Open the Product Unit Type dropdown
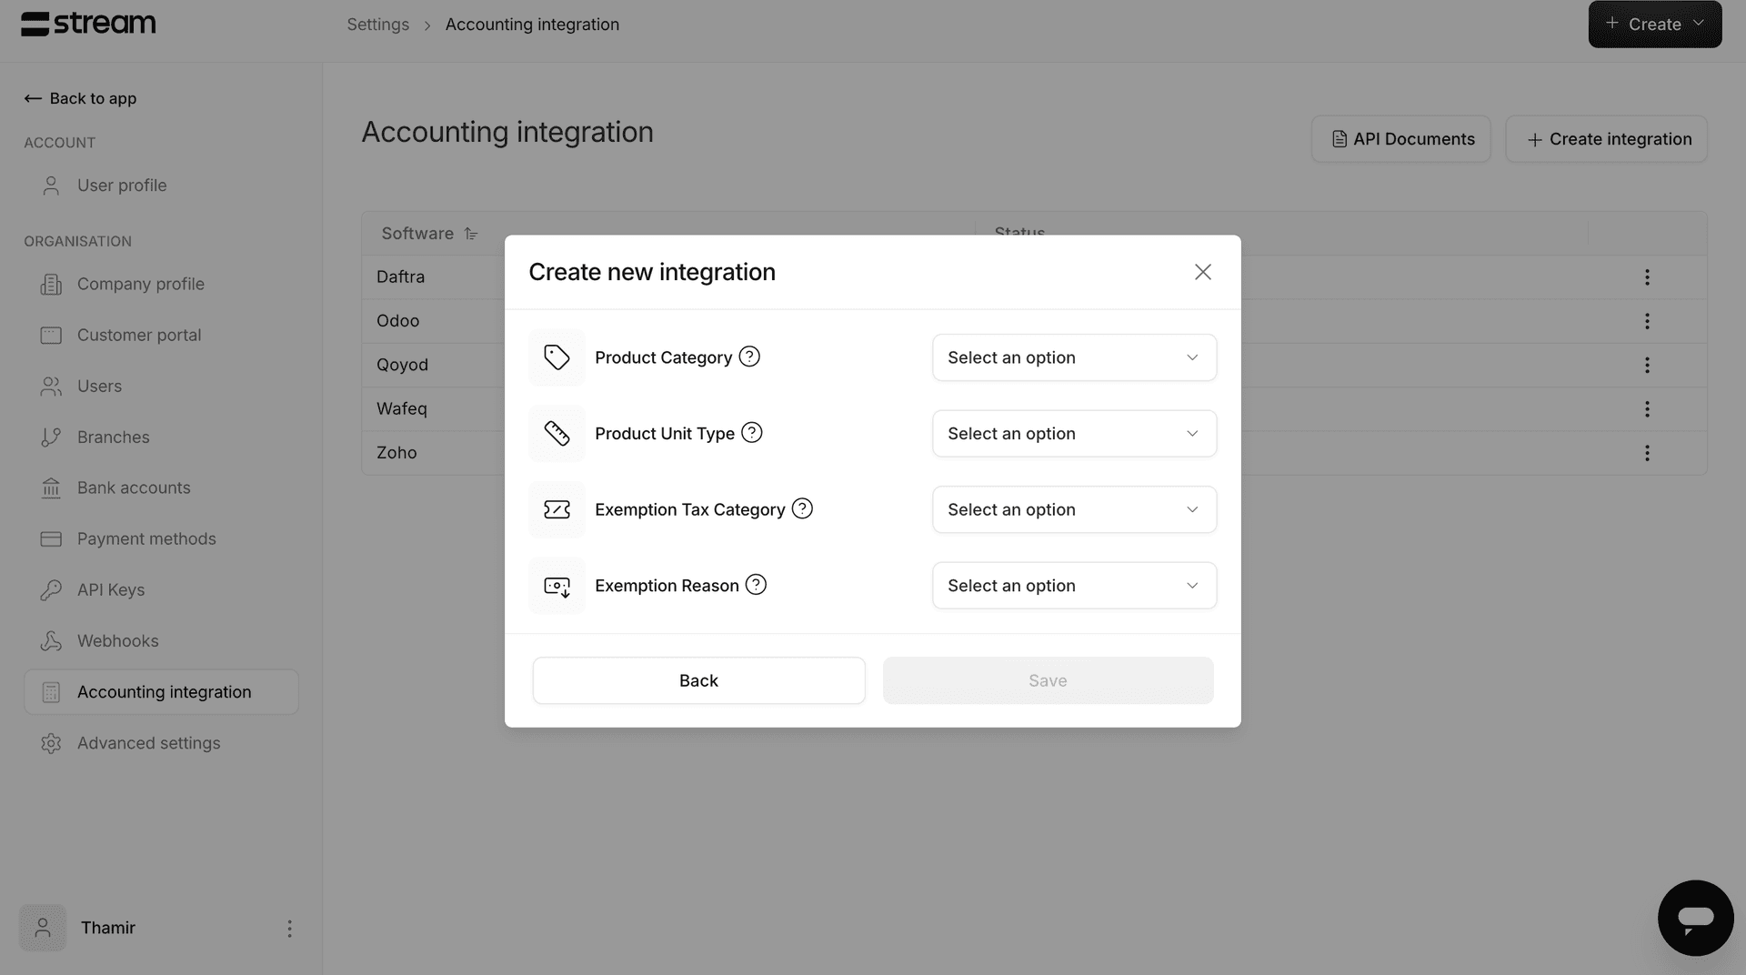 1074,434
